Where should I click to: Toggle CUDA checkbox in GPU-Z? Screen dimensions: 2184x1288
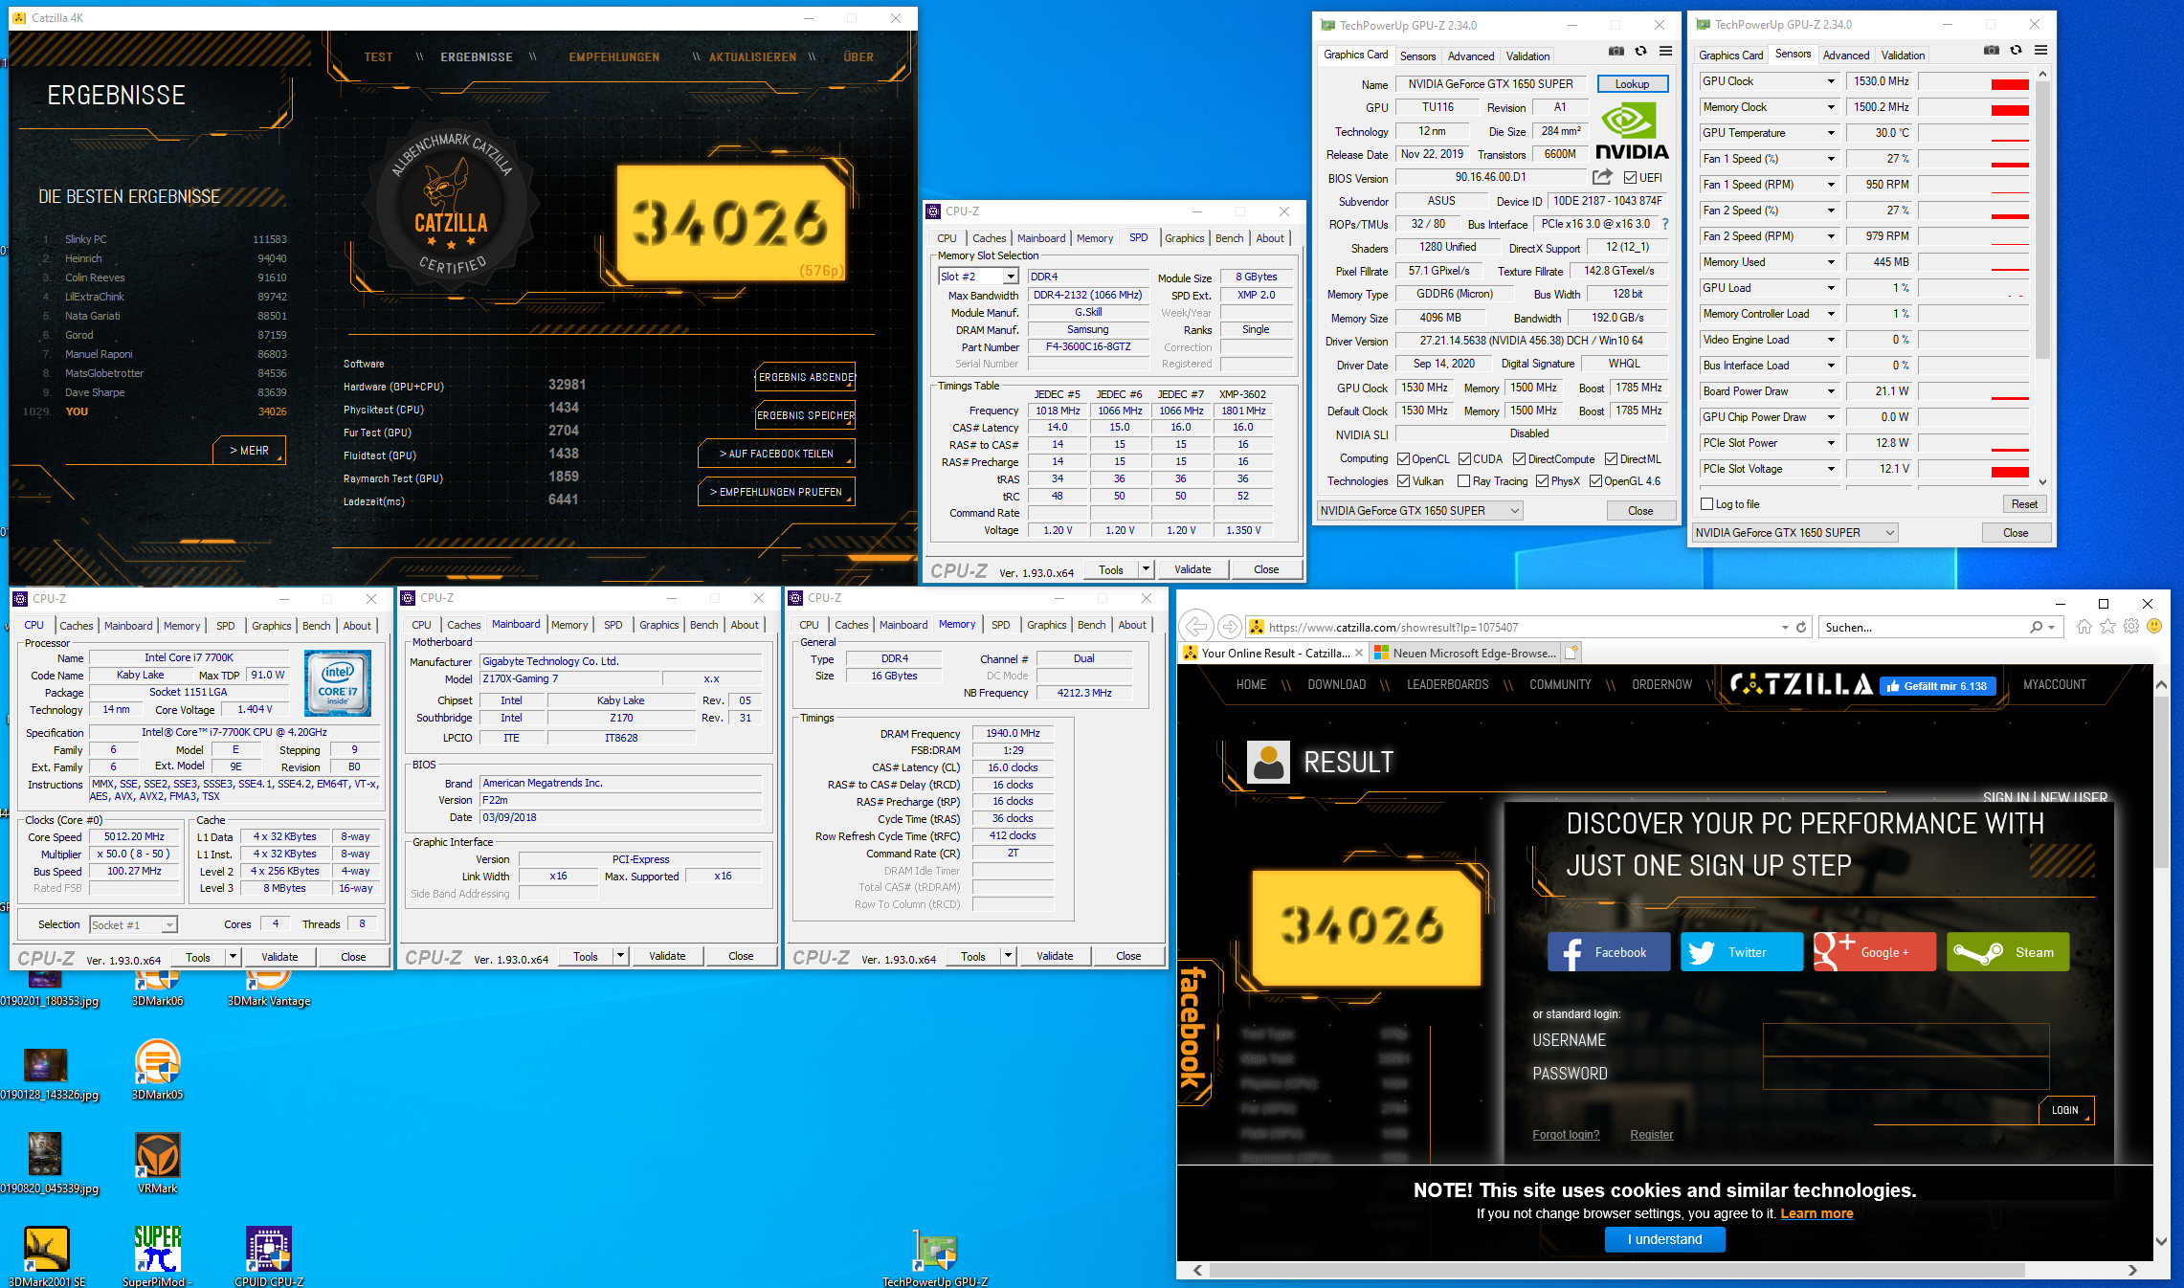(1464, 459)
